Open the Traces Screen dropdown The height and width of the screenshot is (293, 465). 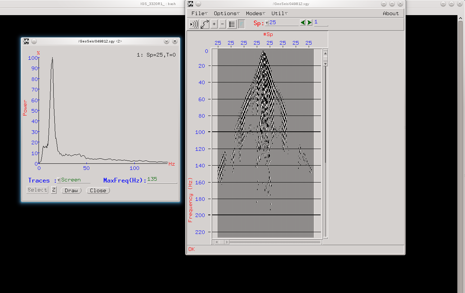pyautogui.click(x=59, y=180)
